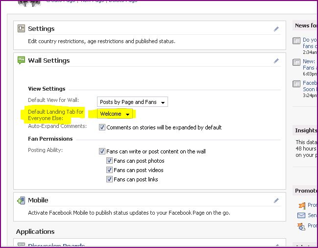318x248 pixels.
Task: Click the envelope send icon in Promote
Action: point(301,216)
